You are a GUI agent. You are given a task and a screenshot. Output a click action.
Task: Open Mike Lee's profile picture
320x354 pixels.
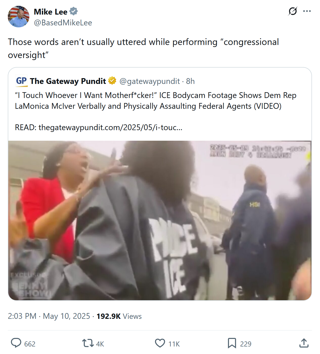tap(19, 17)
